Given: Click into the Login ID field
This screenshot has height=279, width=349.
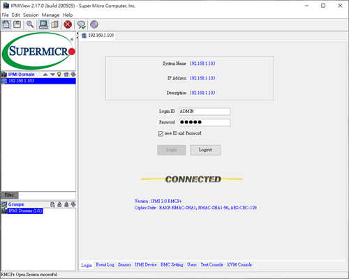Looking at the screenshot, I should [x=205, y=112].
